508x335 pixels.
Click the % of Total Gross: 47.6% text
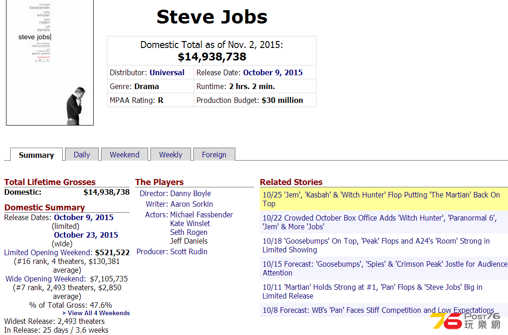coord(71,305)
